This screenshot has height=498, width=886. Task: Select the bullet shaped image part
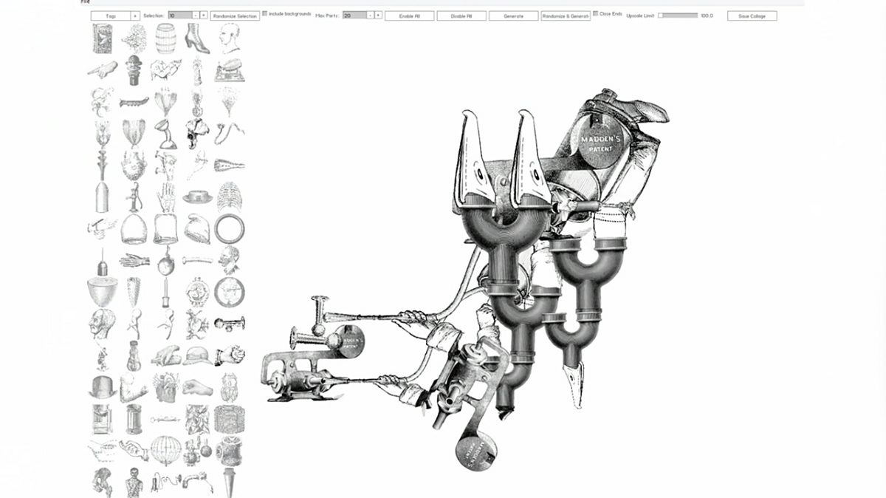(103, 197)
